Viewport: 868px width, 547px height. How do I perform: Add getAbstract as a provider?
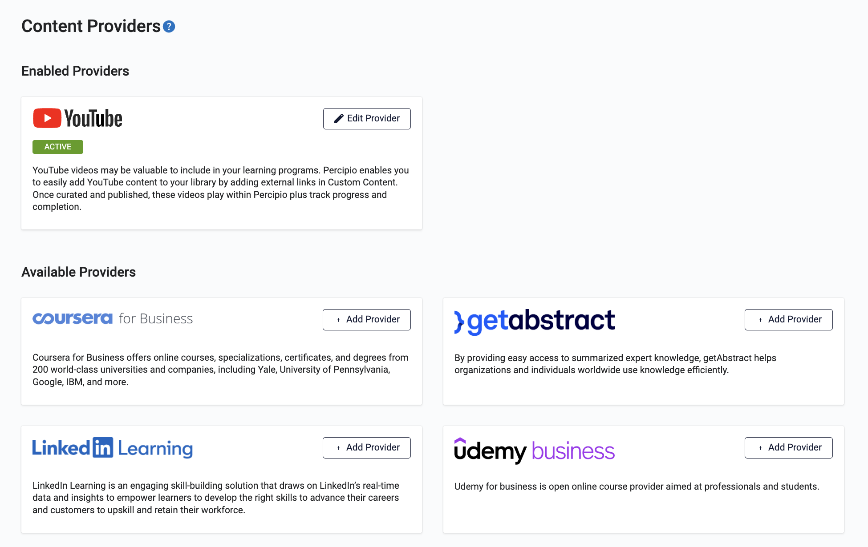tap(788, 320)
